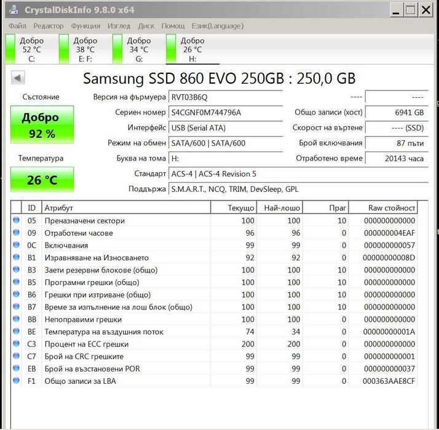The image size is (439, 430).
Task: Select the Заети резервни блокове (общо) row
Action: pos(214,270)
